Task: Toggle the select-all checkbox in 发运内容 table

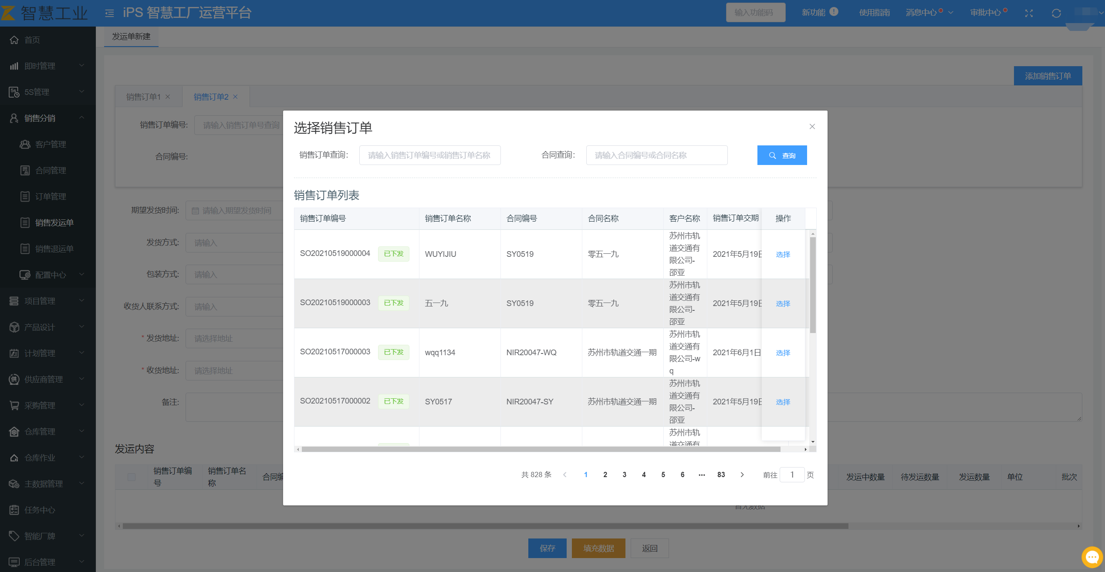Action: (132, 477)
